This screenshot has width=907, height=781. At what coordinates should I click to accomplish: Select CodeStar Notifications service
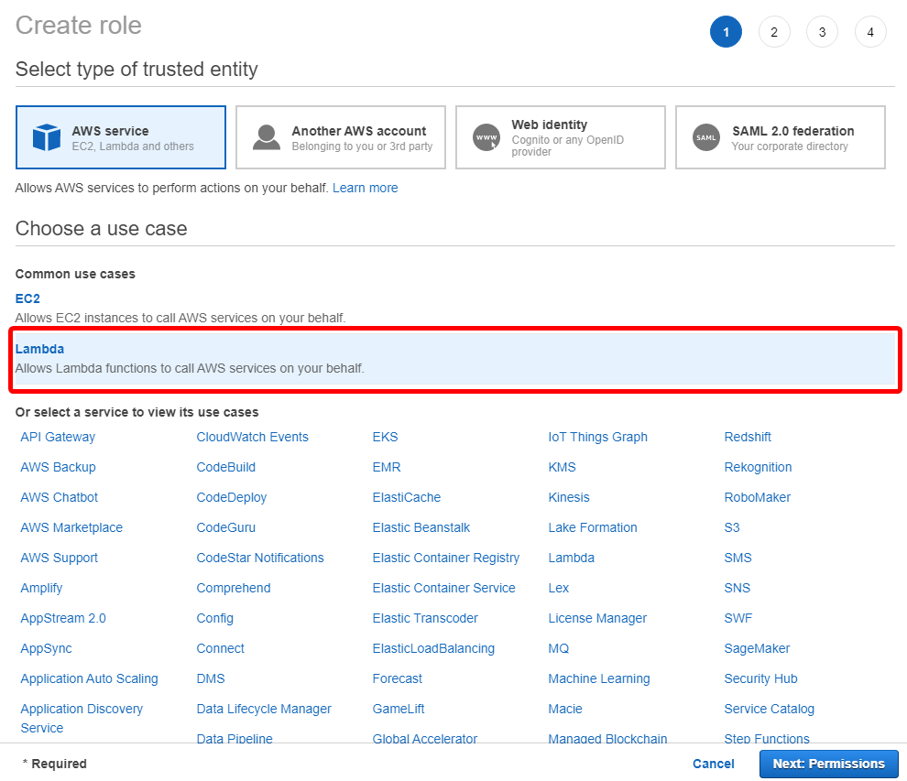coord(259,558)
